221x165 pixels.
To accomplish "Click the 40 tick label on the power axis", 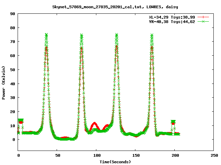I will point(12,84).
